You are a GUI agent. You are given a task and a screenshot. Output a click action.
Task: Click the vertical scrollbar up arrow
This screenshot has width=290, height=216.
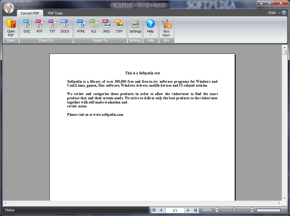(x=285, y=48)
